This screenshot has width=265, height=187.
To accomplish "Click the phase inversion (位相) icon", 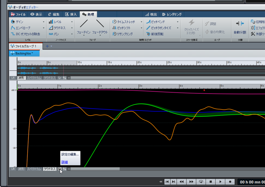I will [x=253, y=22].
